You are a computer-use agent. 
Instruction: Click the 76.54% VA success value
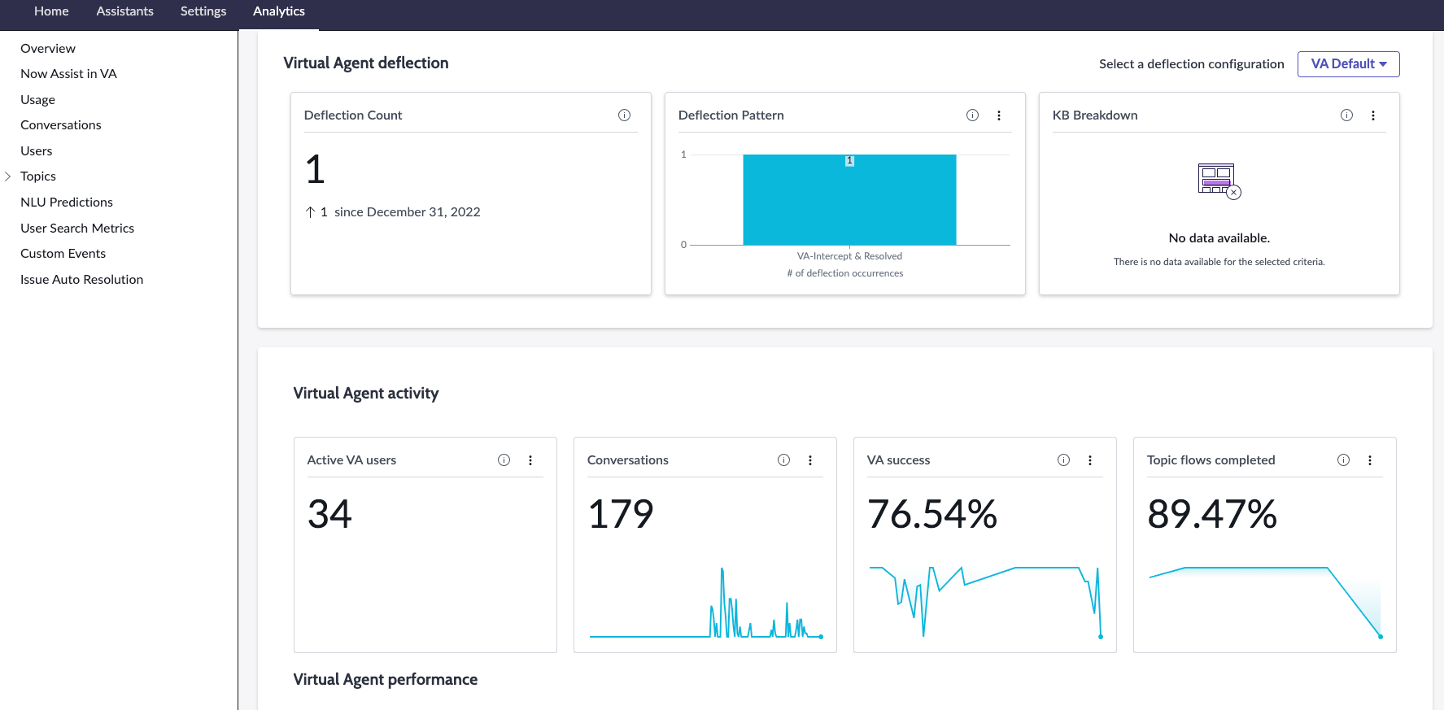[x=932, y=514]
